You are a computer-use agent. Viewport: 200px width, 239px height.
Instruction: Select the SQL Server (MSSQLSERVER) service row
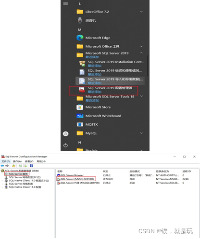click(x=77, y=179)
